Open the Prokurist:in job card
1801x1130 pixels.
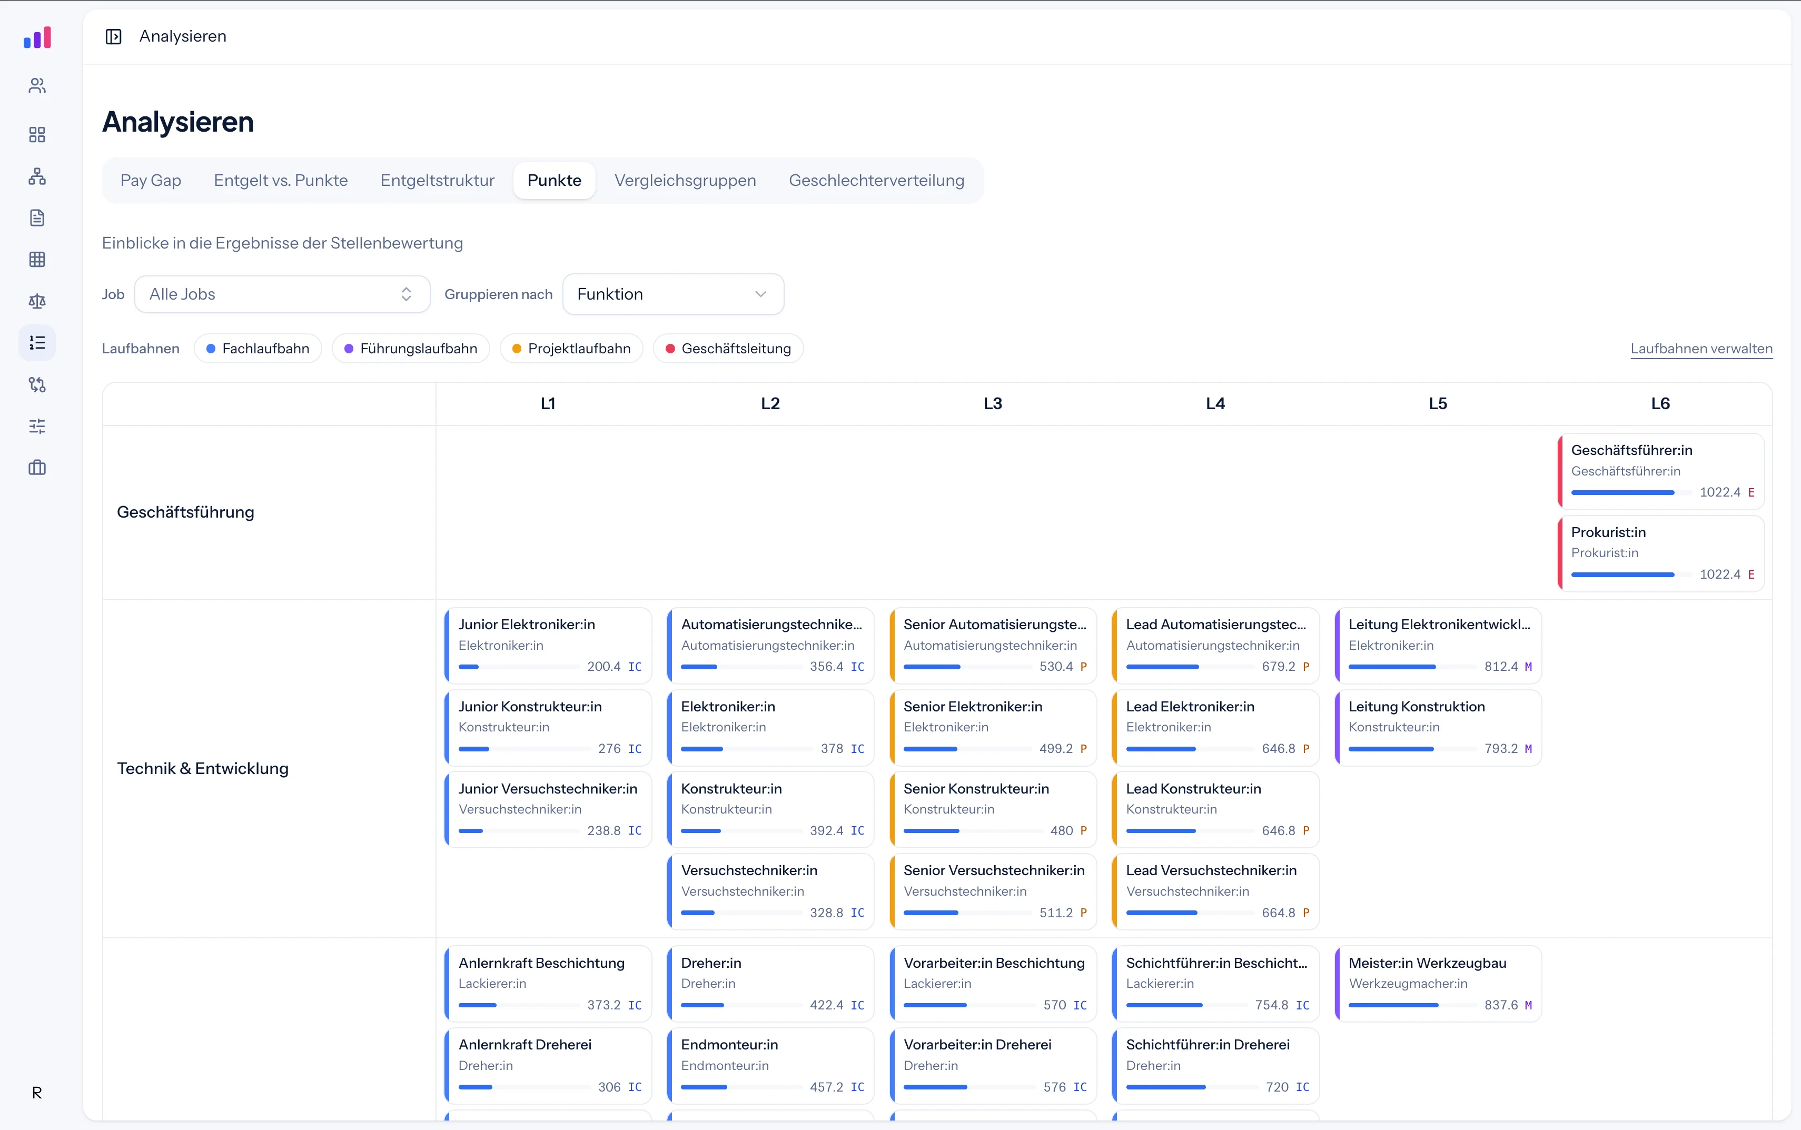(x=1660, y=554)
